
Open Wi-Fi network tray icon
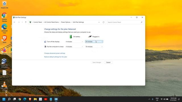[x=162, y=99]
